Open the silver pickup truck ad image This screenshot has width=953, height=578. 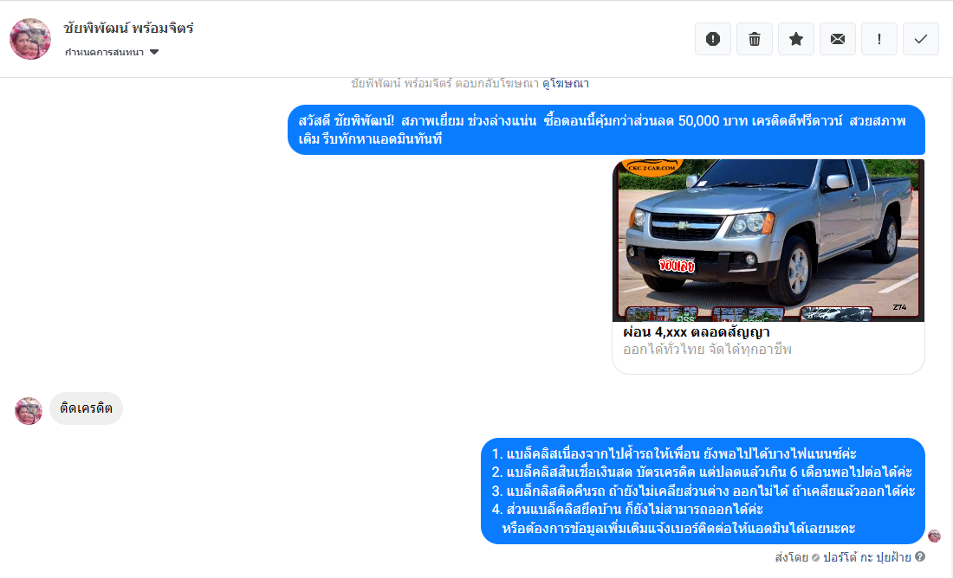(768, 241)
